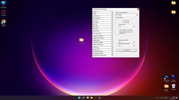Open the Disable key dropdown
This screenshot has height=100, width=179.
click(103, 14)
